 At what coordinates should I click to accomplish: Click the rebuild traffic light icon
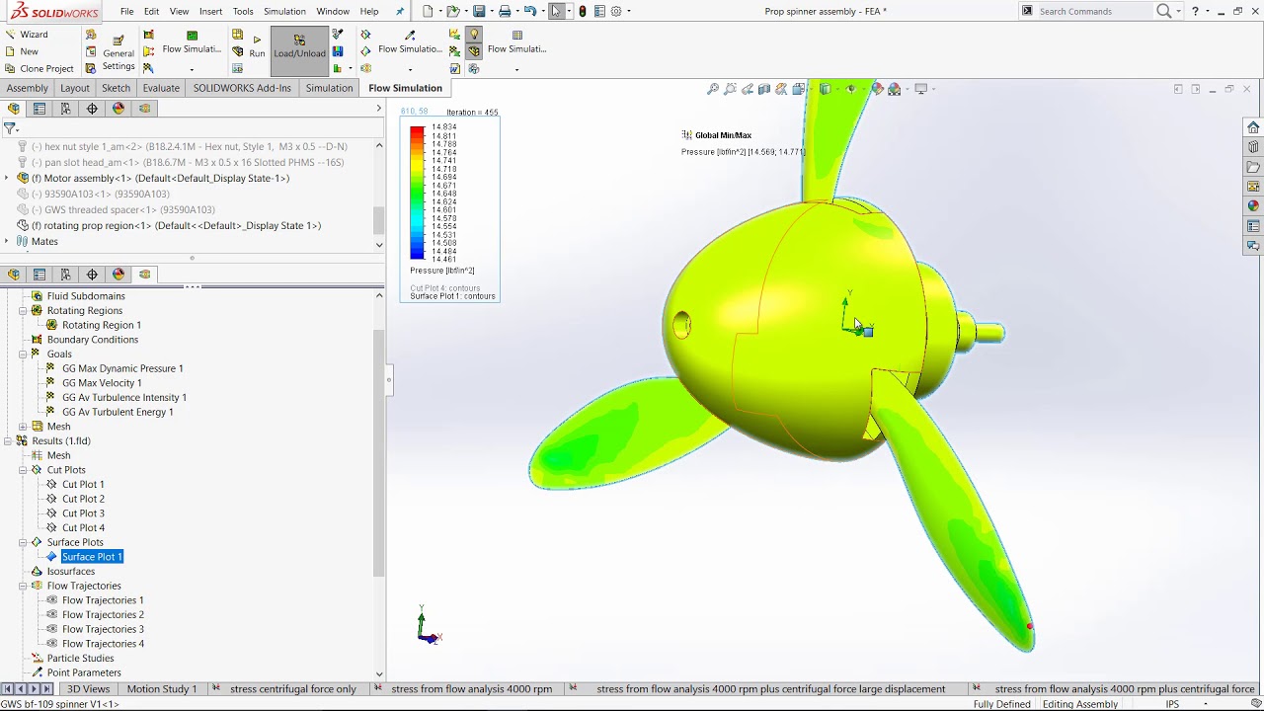point(583,11)
